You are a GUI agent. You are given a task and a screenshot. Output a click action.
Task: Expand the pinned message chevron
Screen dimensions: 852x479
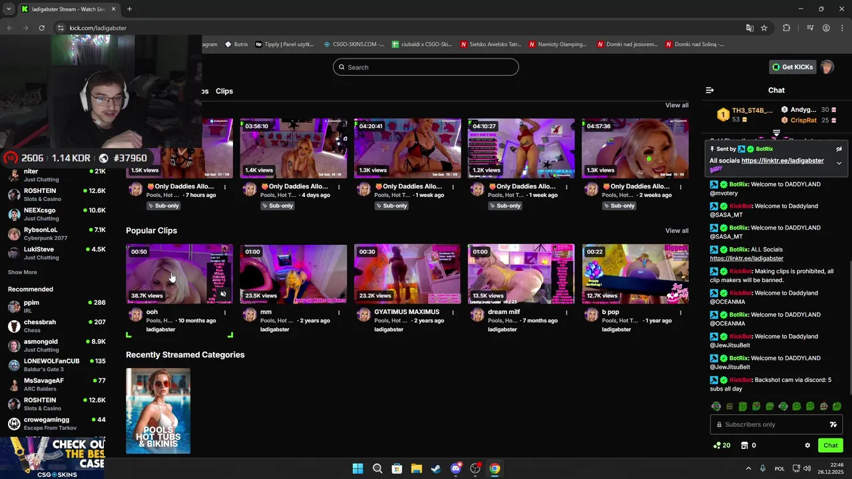839,163
